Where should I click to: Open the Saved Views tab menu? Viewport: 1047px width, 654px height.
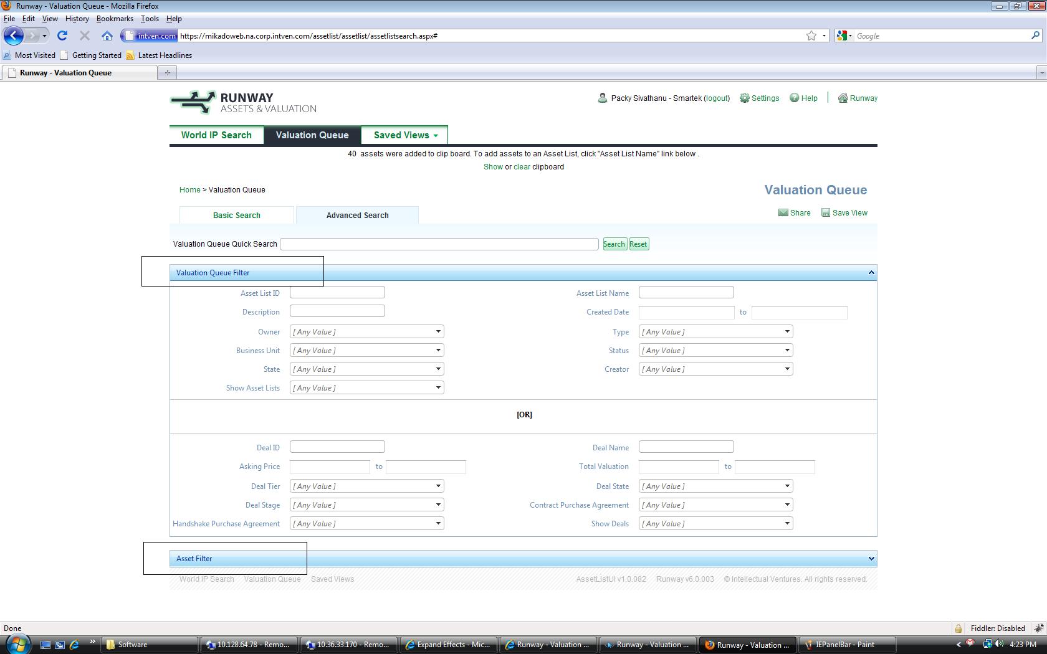(x=405, y=135)
